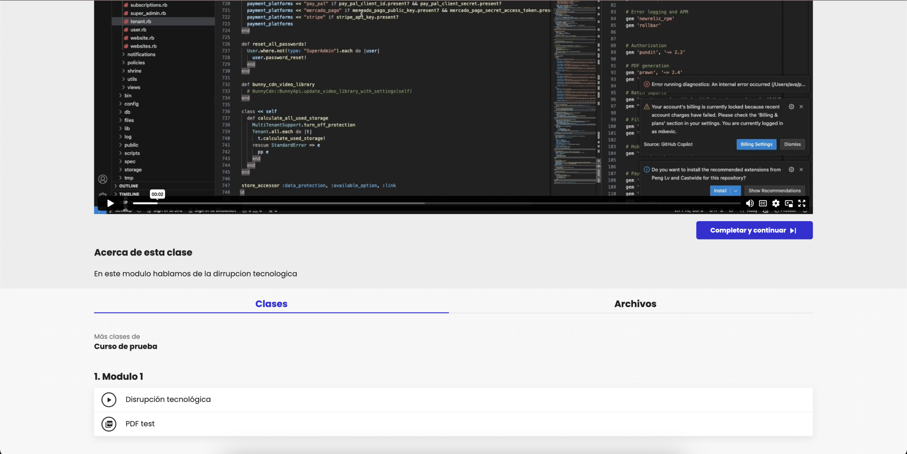Click the settings gear icon on video player
907x454 pixels.
point(776,203)
